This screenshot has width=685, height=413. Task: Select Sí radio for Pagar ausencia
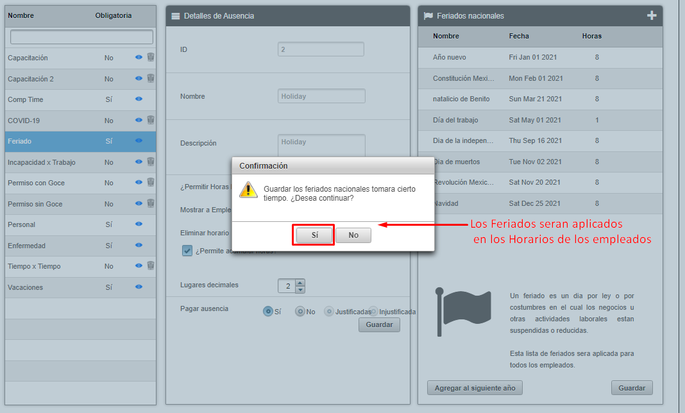268,312
